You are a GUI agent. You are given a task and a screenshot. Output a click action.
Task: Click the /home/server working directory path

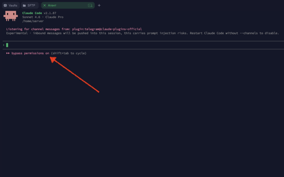tap(33, 21)
